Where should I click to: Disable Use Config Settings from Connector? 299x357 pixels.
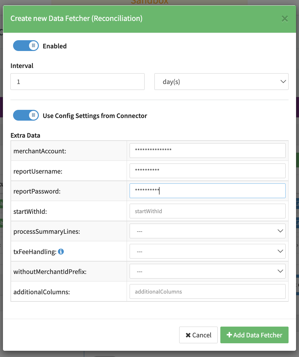pyautogui.click(x=26, y=115)
